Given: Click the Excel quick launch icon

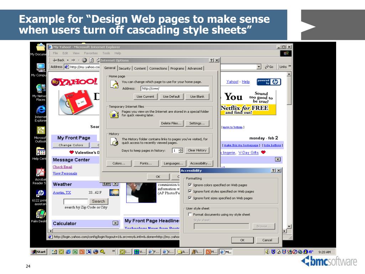Looking at the screenshot, I should pos(75,252).
